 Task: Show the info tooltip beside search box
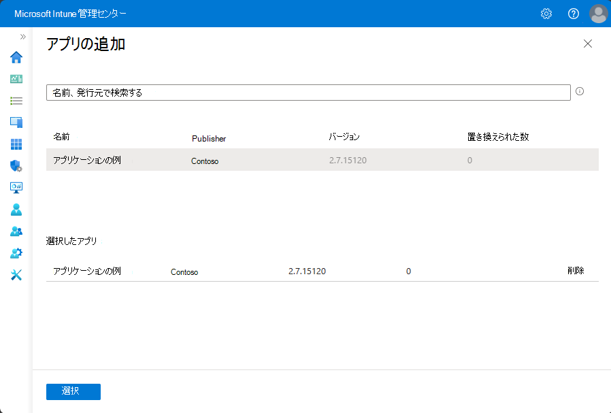pos(580,91)
